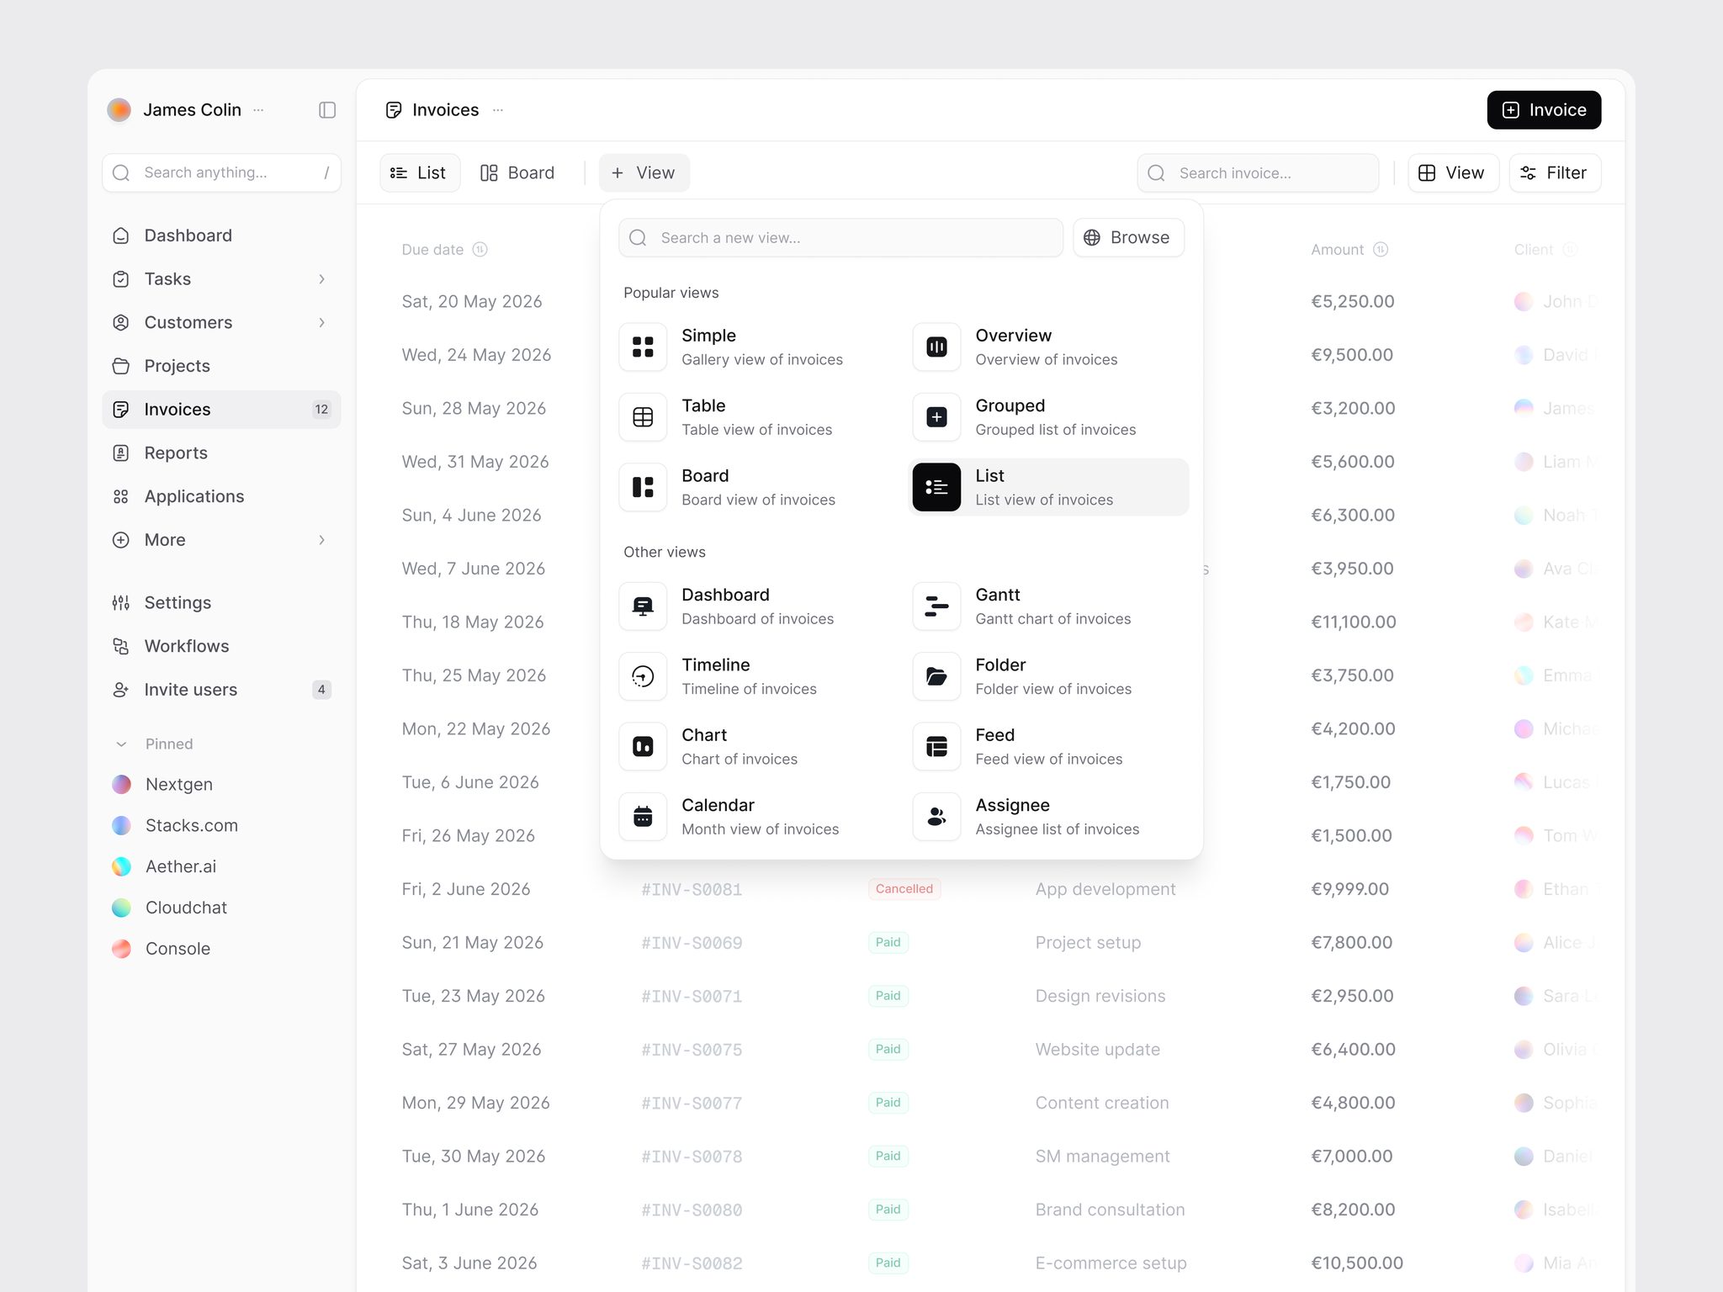Screen dimensions: 1723x1292
Task: Expand the Customers submenu arrow
Action: point(321,323)
